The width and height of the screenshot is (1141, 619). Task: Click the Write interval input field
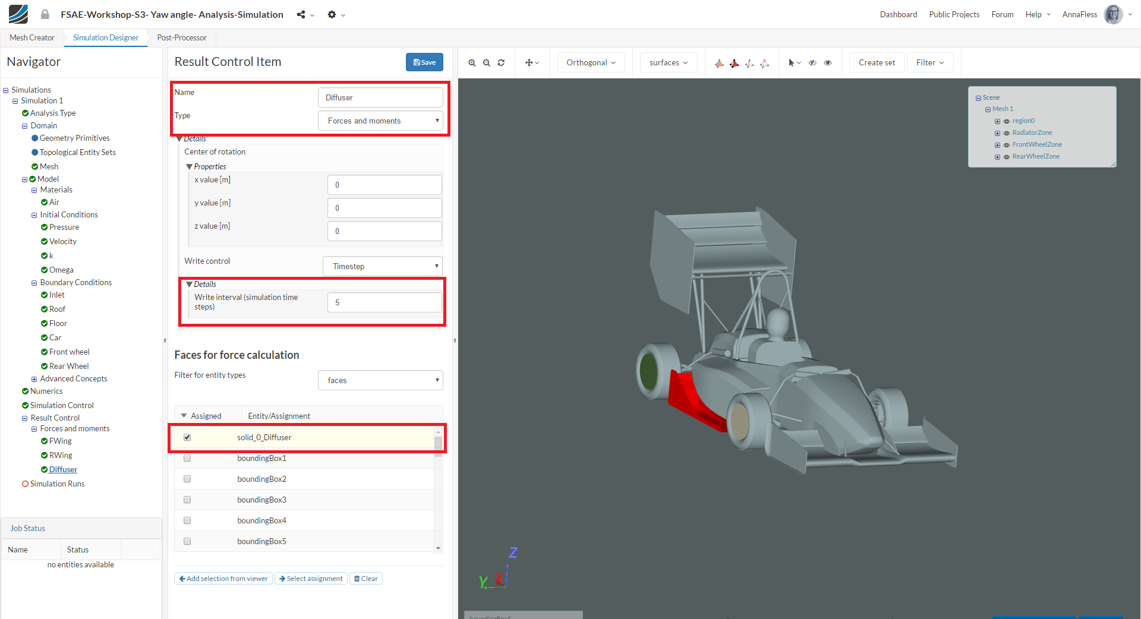pos(384,302)
